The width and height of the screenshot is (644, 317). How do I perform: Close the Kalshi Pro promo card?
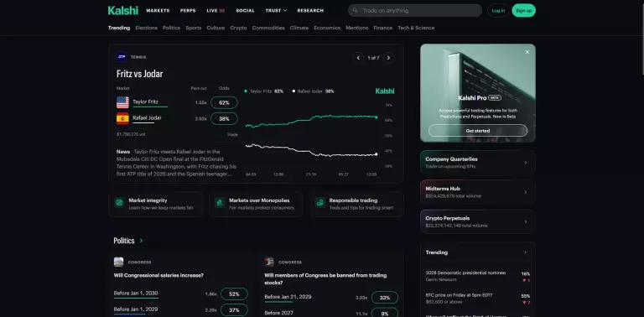pyautogui.click(x=527, y=52)
